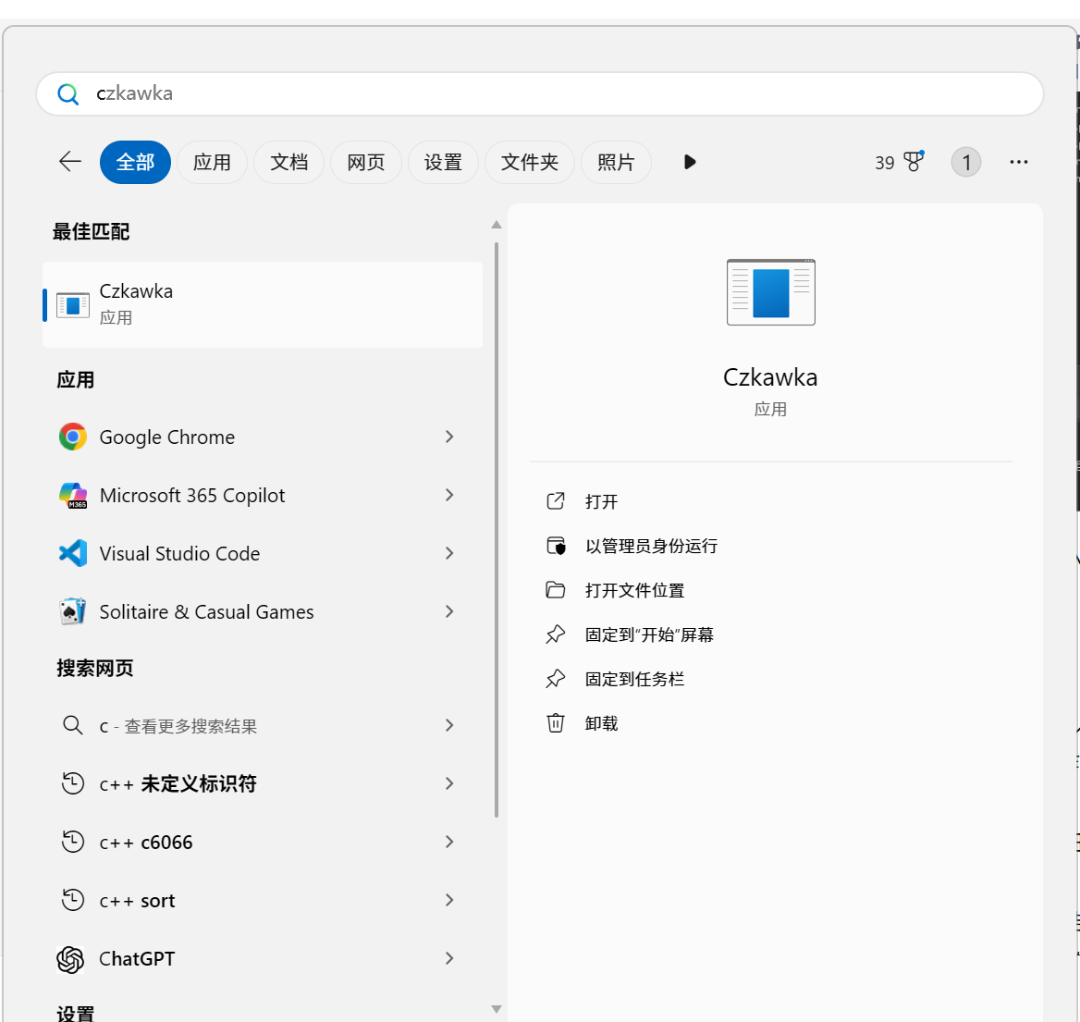Click the scrollbar up arrow in results list
The width and height of the screenshot is (1080, 1022).
[x=496, y=225]
